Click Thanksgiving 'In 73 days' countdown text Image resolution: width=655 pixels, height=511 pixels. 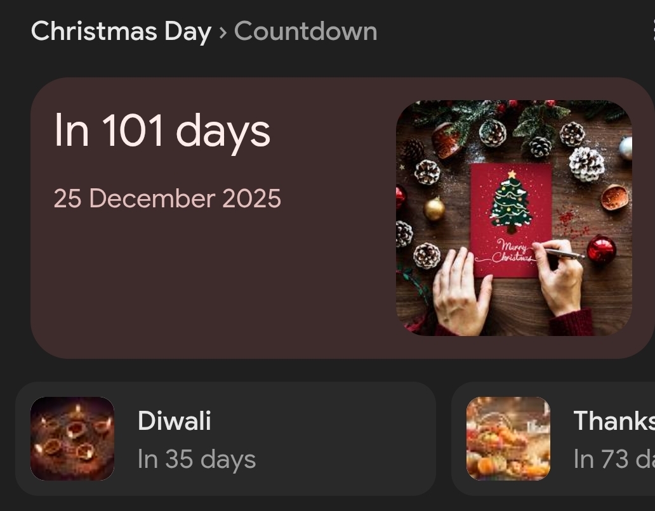pos(614,459)
